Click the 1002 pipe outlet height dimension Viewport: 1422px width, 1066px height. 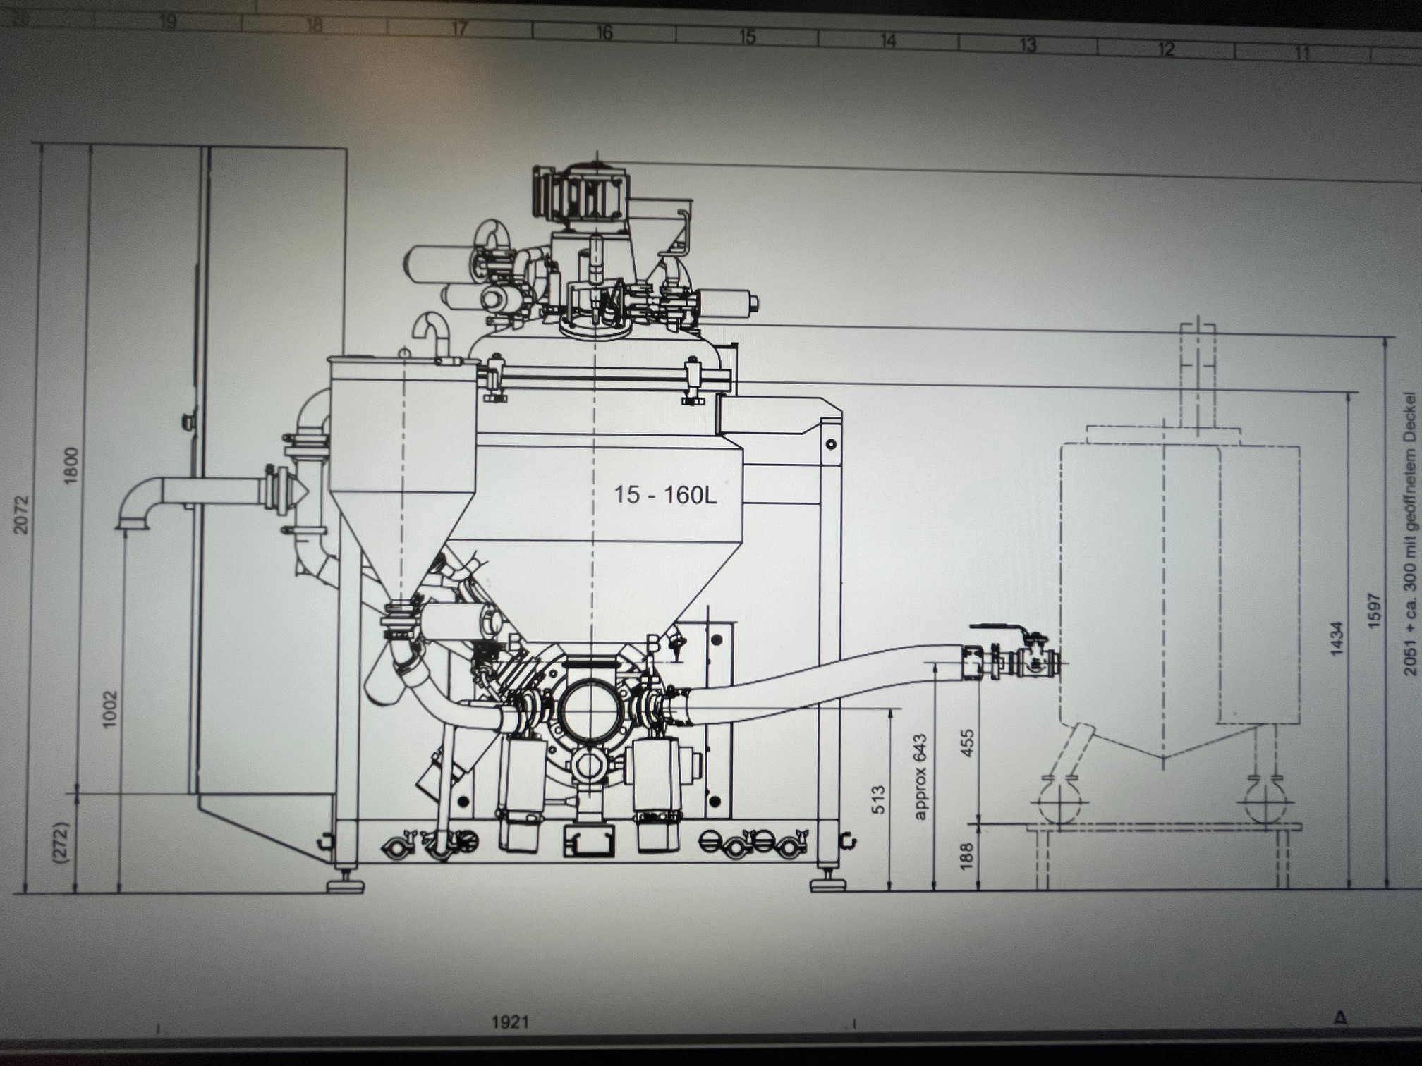coord(110,710)
